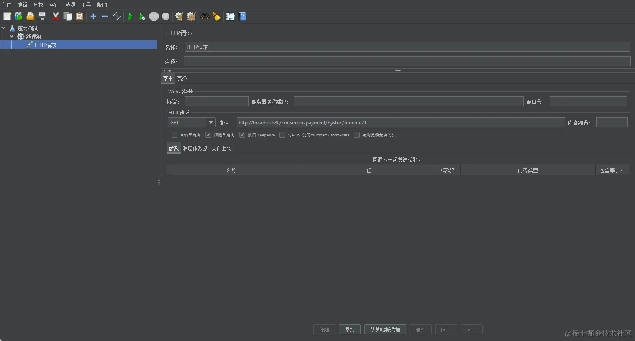Screen dimensions: 635x341
Task: Click the 协议 protocol input field
Action: 217,101
